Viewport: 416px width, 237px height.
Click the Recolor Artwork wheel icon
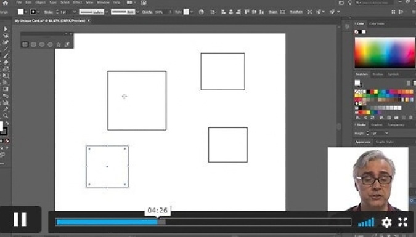click(x=202, y=12)
